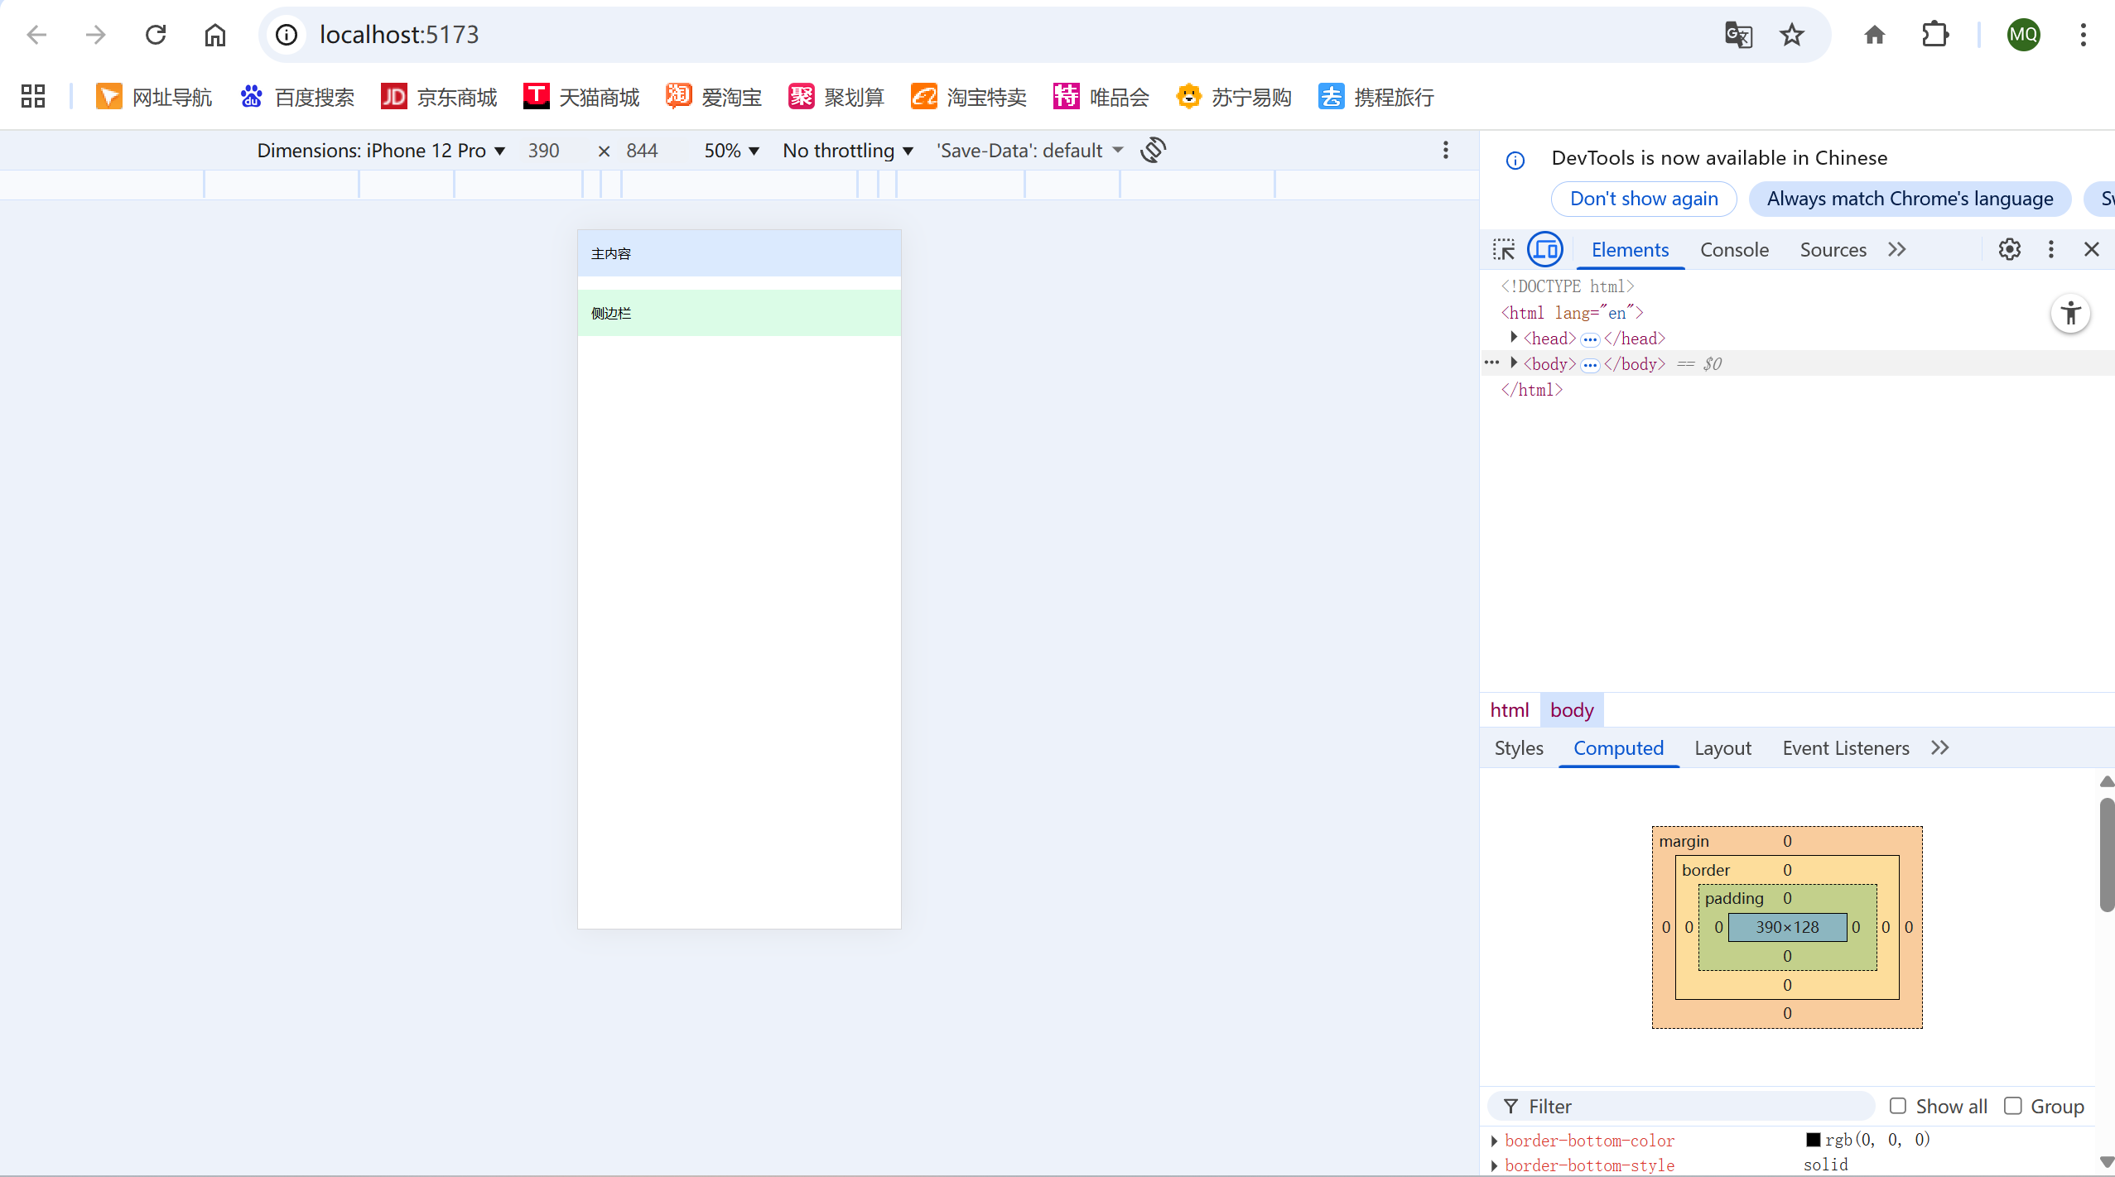Toggle the device toolbar icon
2115x1177 pixels.
point(1545,249)
